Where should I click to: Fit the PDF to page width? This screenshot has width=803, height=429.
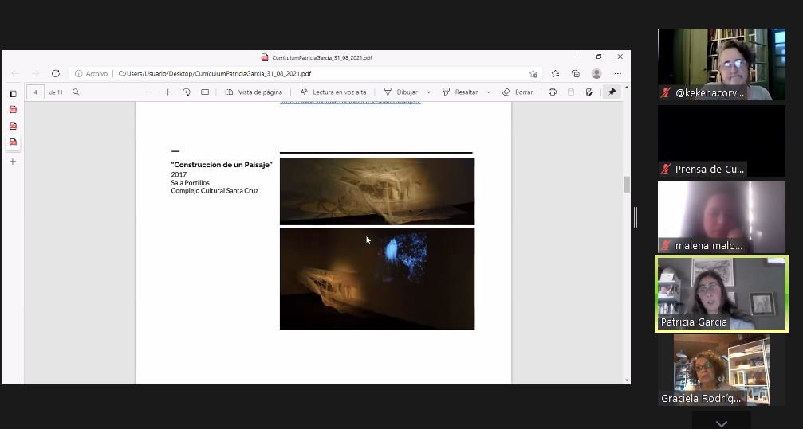205,92
